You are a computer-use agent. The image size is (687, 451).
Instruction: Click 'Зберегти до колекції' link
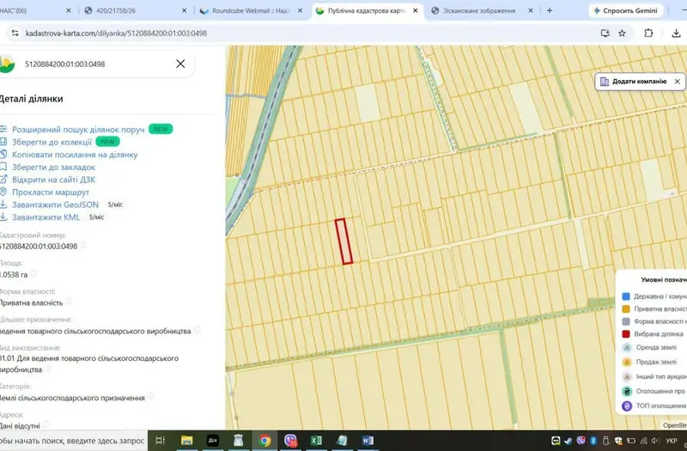pos(52,142)
